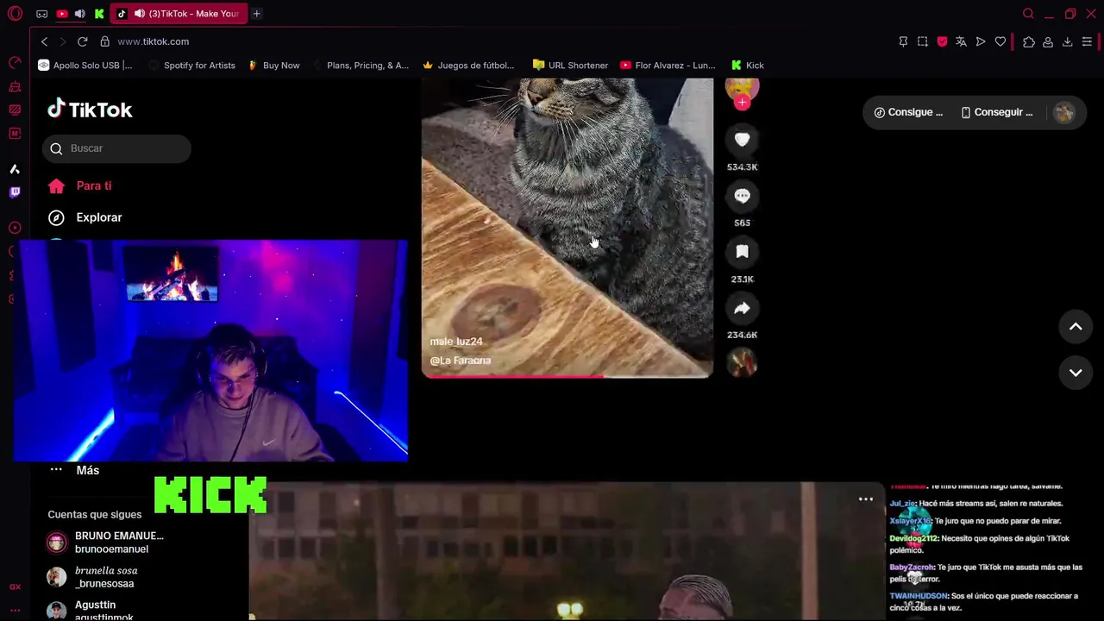Play the cat video thumbnail

567,228
